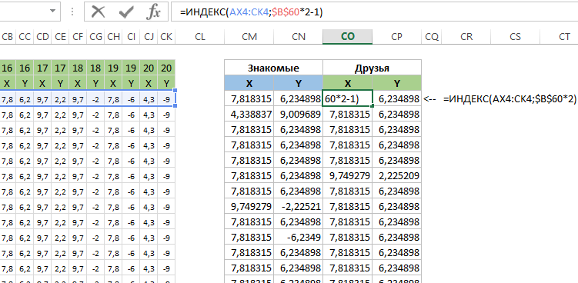Select the highlighted CO column header
The width and height of the screenshot is (578, 283).
point(348,36)
